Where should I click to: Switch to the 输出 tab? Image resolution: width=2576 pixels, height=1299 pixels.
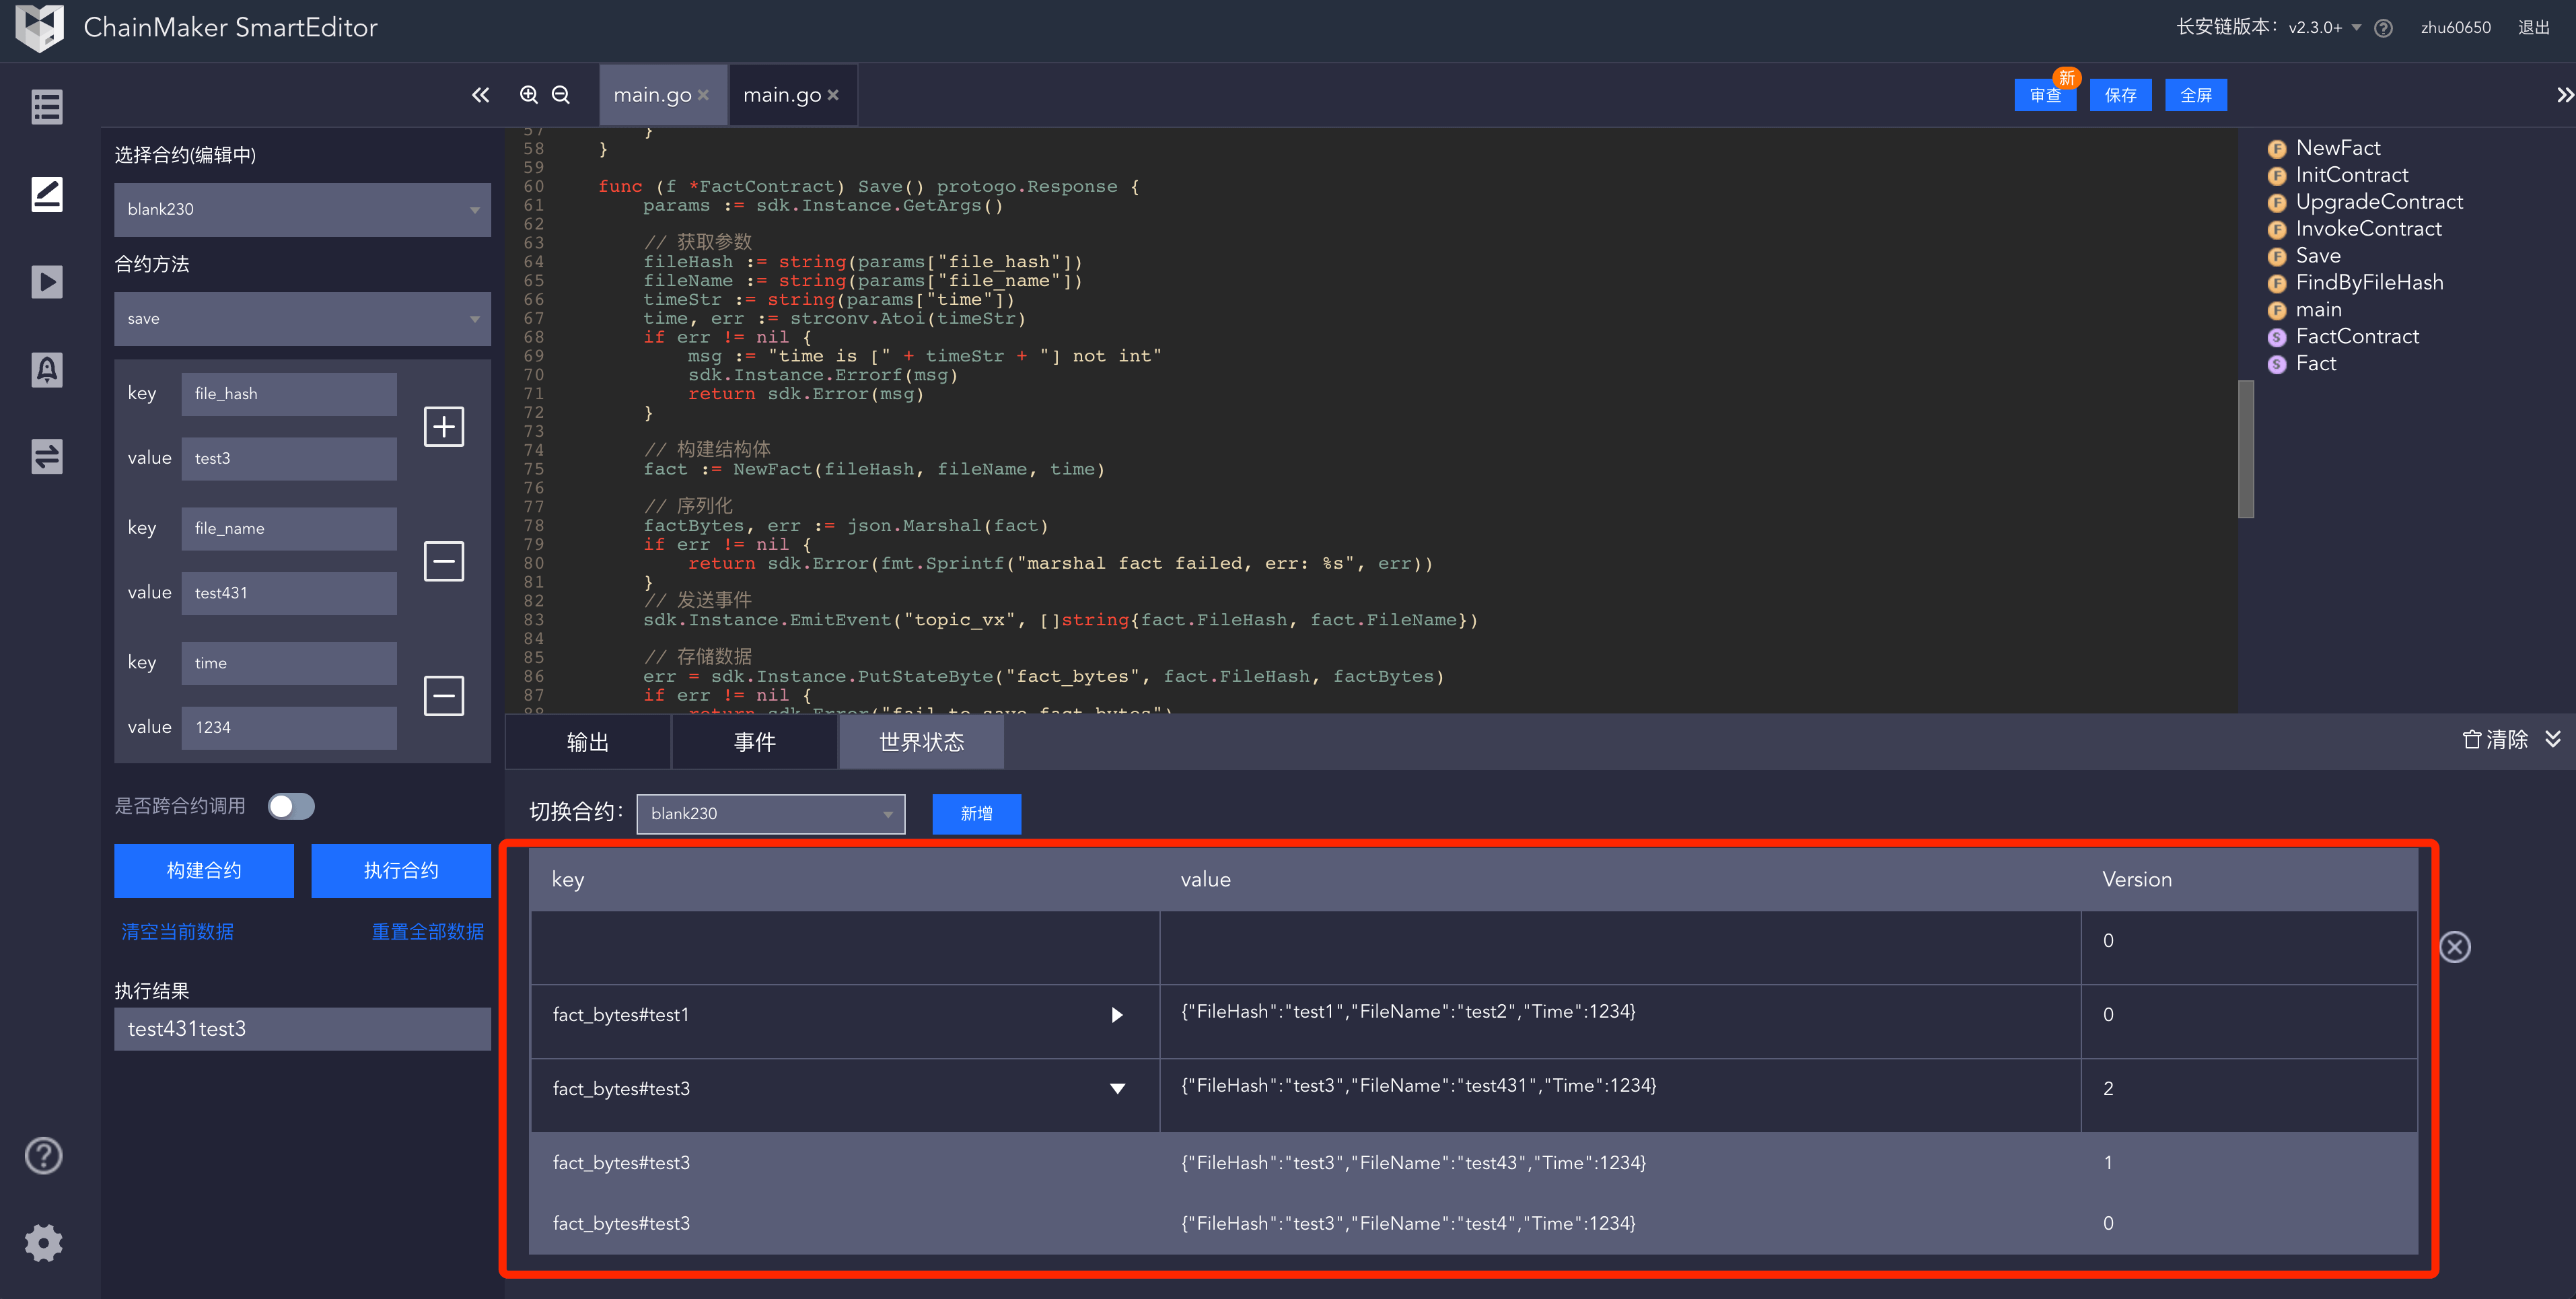tap(588, 742)
